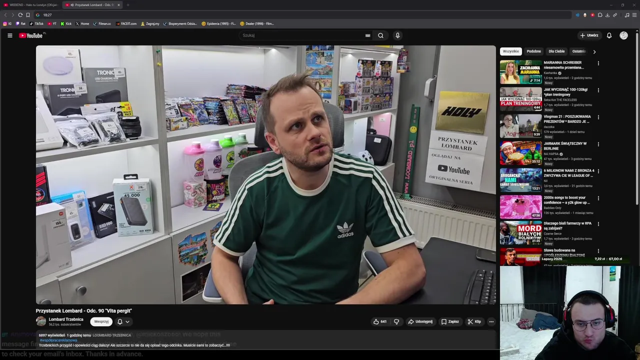Dislike the video with thumbs down
640x360 pixels.
396,321
